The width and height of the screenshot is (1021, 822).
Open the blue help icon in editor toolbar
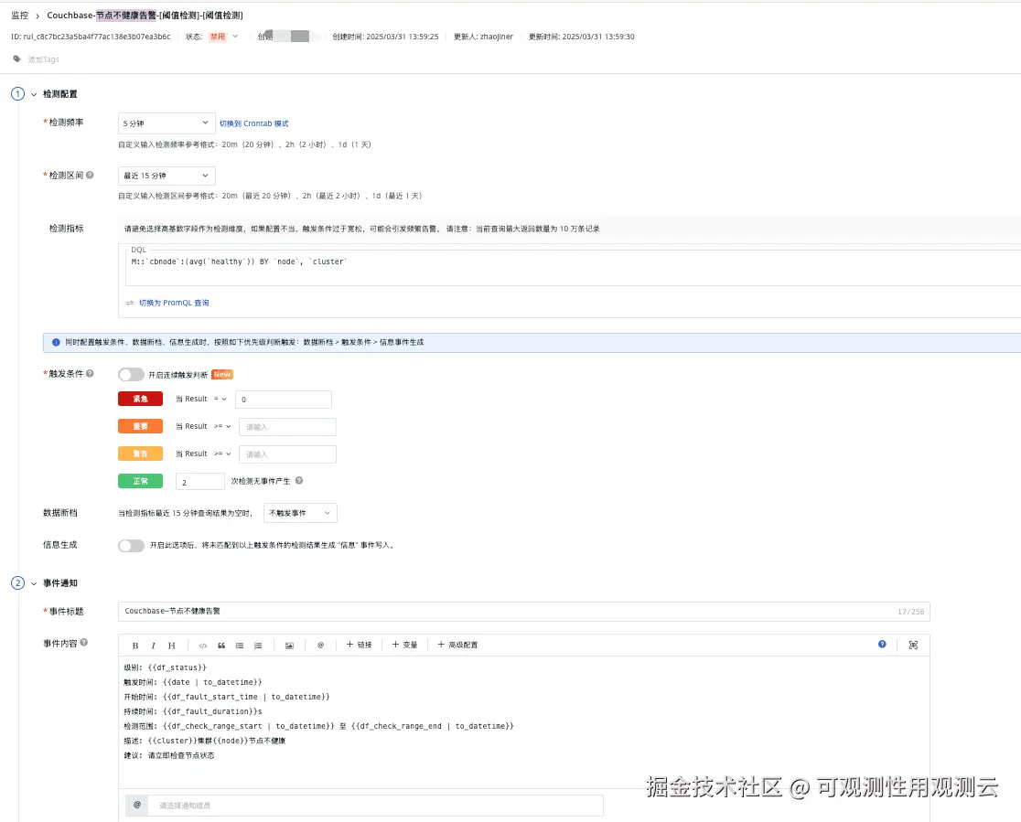click(882, 645)
